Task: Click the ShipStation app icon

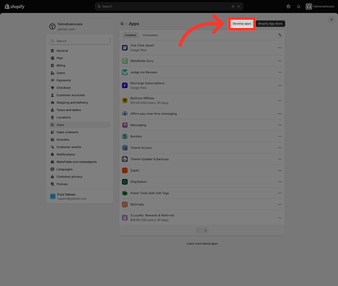Action: (x=125, y=182)
